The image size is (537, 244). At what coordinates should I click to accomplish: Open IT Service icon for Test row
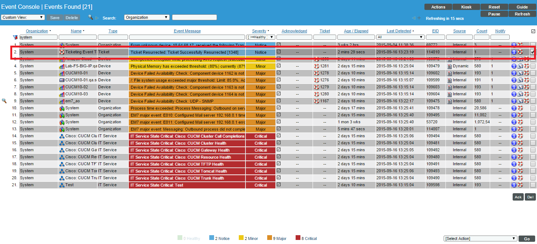pyautogui.click(x=62, y=185)
